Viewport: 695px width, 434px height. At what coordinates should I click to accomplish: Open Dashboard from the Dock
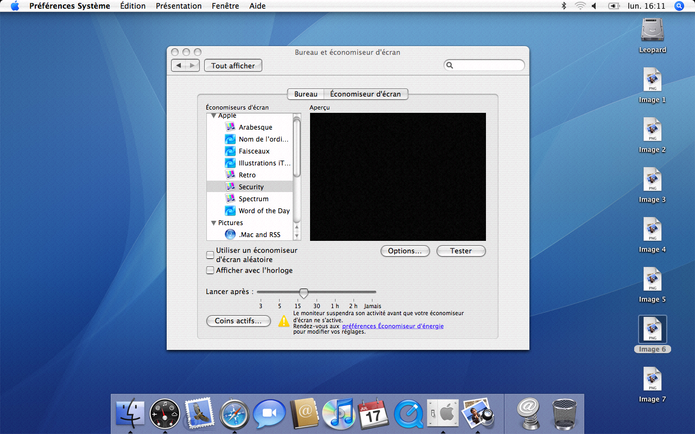click(165, 413)
